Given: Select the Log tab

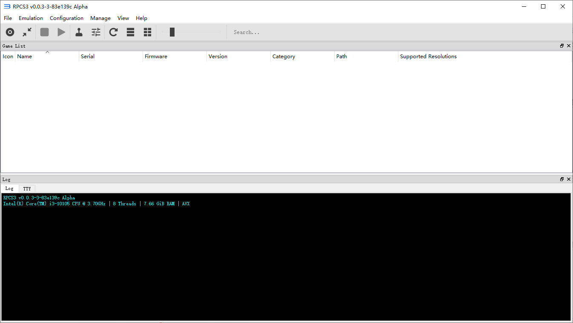Looking at the screenshot, I should tap(9, 188).
